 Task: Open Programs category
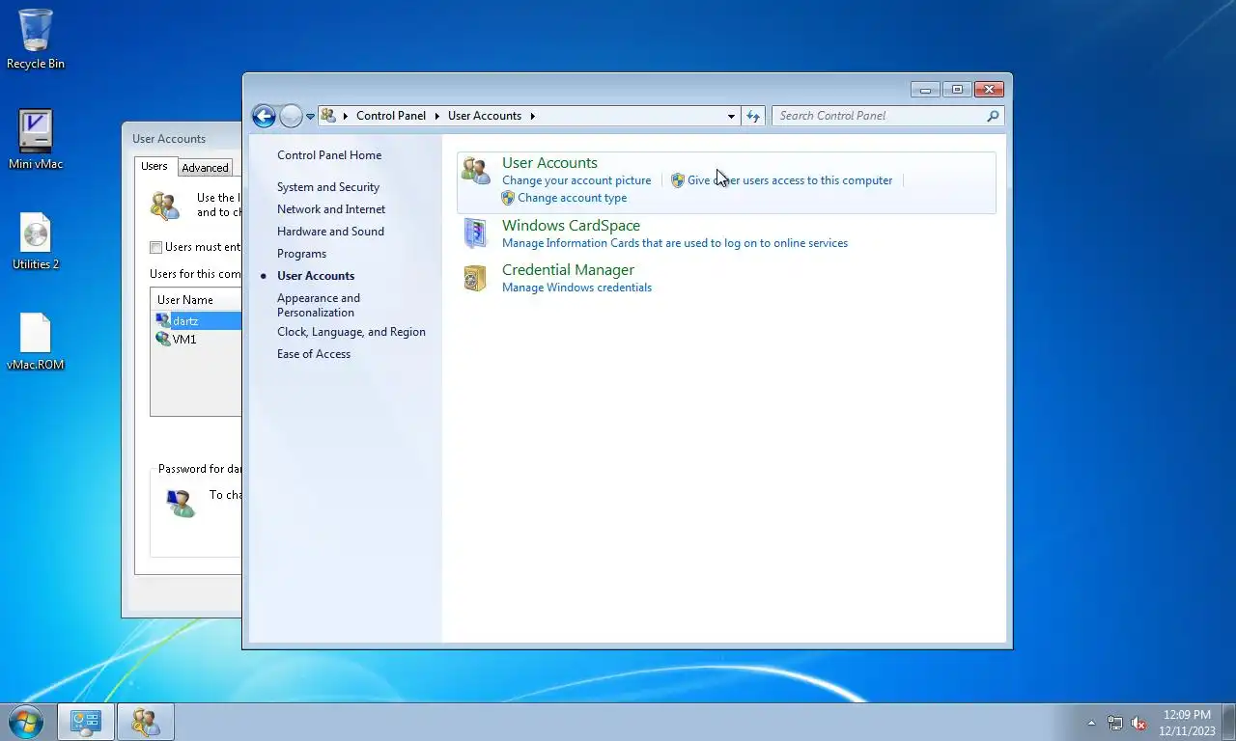(x=301, y=254)
